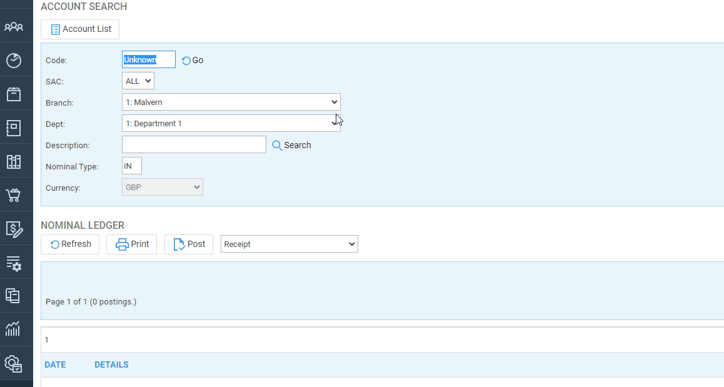Click the 'Page 1 of 1 (0 postings.)' text
This screenshot has width=724, height=387.
pyautogui.click(x=91, y=301)
